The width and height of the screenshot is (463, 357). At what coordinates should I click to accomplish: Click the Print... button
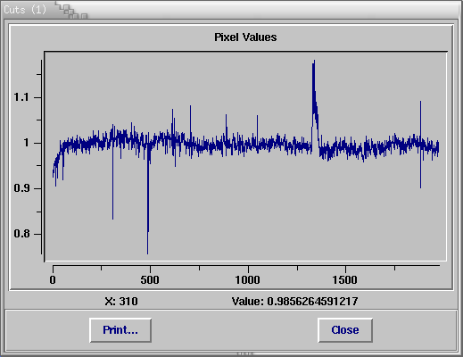(x=120, y=330)
